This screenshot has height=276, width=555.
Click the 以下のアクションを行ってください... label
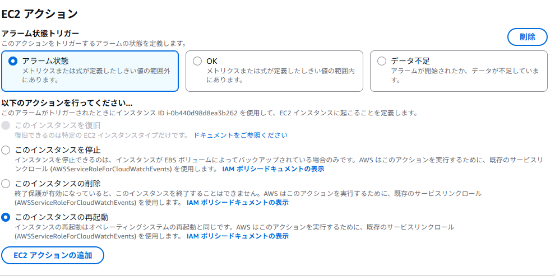[67, 104]
